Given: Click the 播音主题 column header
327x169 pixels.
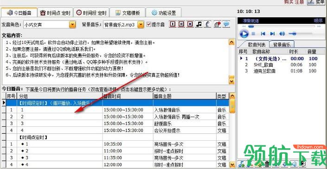Looking at the screenshot, I should click(185, 96).
